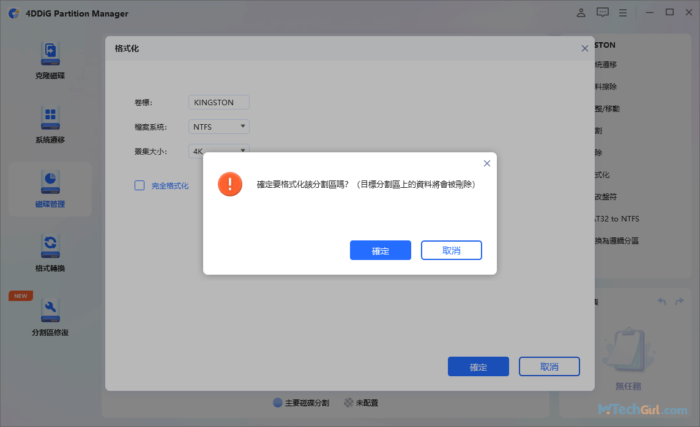Open the user account icon

click(x=581, y=12)
